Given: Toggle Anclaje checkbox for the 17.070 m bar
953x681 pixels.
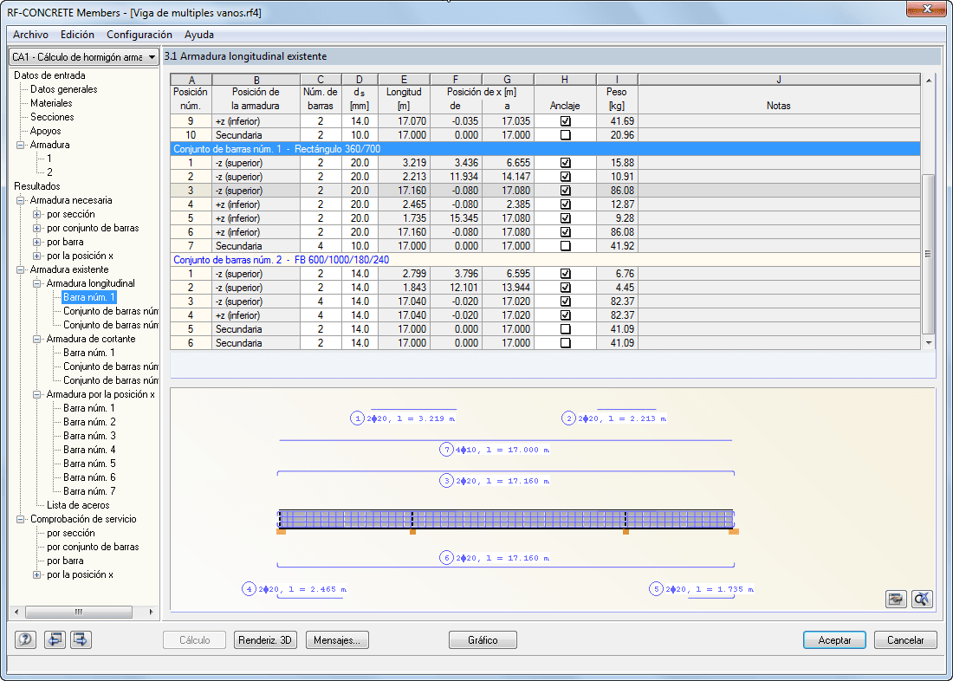Looking at the screenshot, I should pos(565,121).
